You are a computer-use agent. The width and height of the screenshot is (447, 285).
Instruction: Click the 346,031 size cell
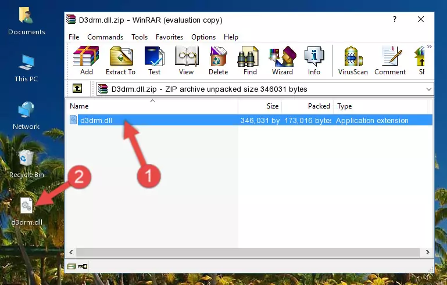[260, 120]
